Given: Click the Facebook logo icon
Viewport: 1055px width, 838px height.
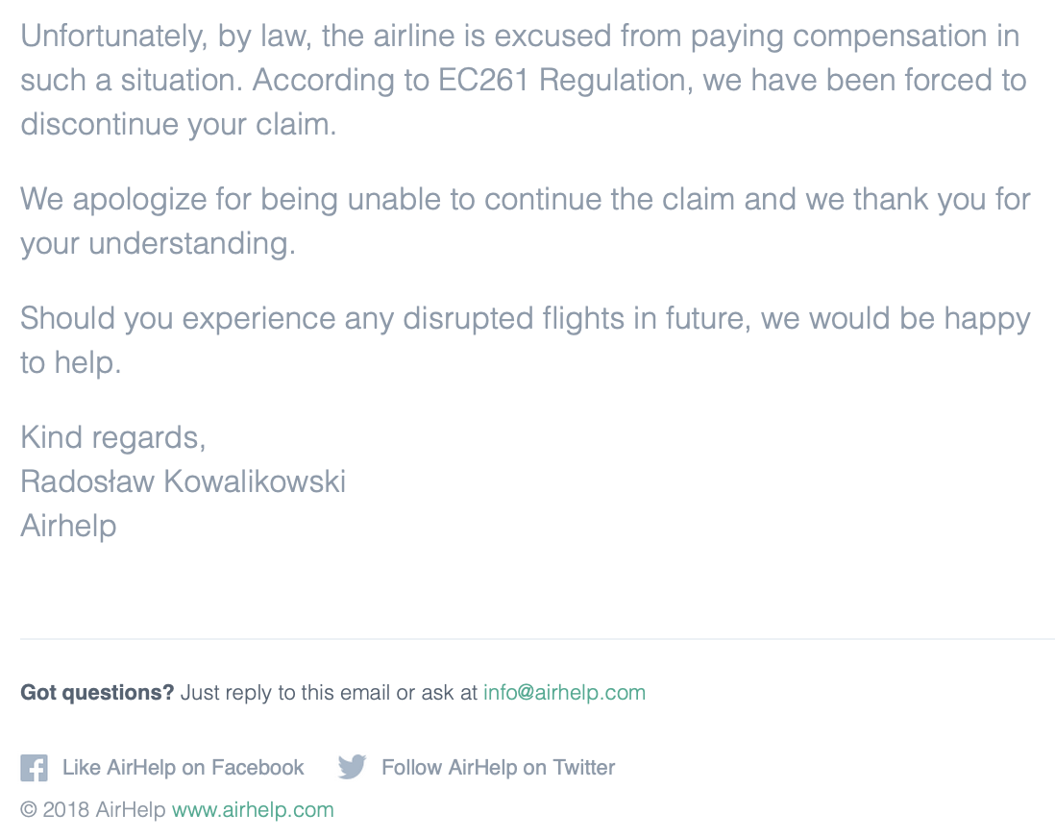Looking at the screenshot, I should (x=34, y=768).
